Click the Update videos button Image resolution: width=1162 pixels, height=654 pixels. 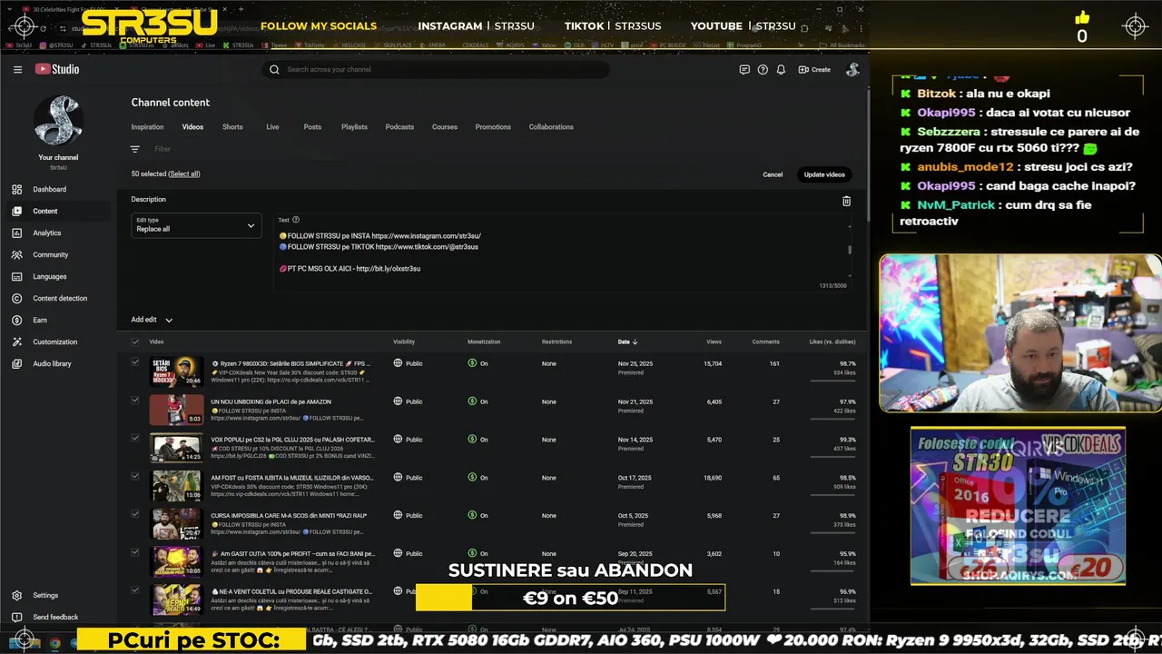pos(824,174)
